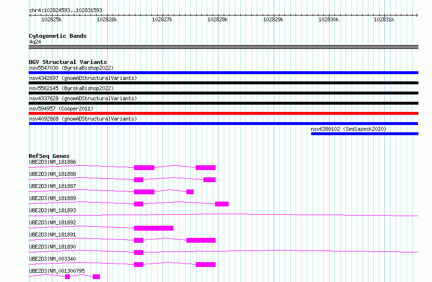
Task: Click the 102829k ruler label
Action: tap(273, 19)
